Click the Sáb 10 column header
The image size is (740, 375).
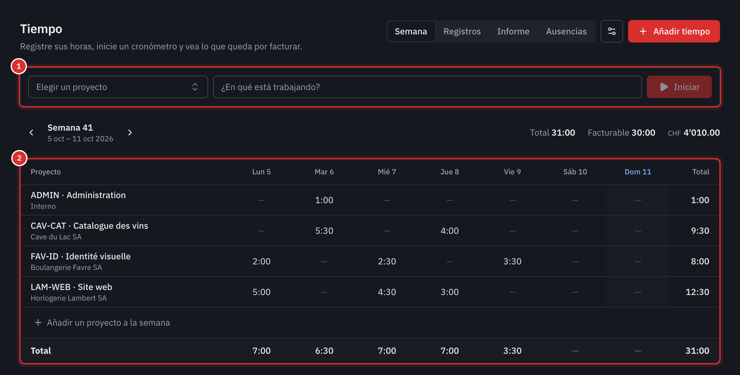575,172
